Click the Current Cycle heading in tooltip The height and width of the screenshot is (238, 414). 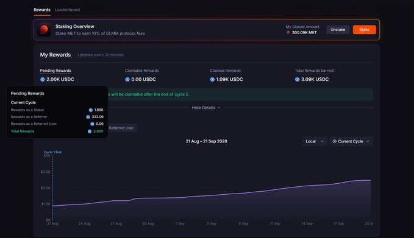pos(23,102)
